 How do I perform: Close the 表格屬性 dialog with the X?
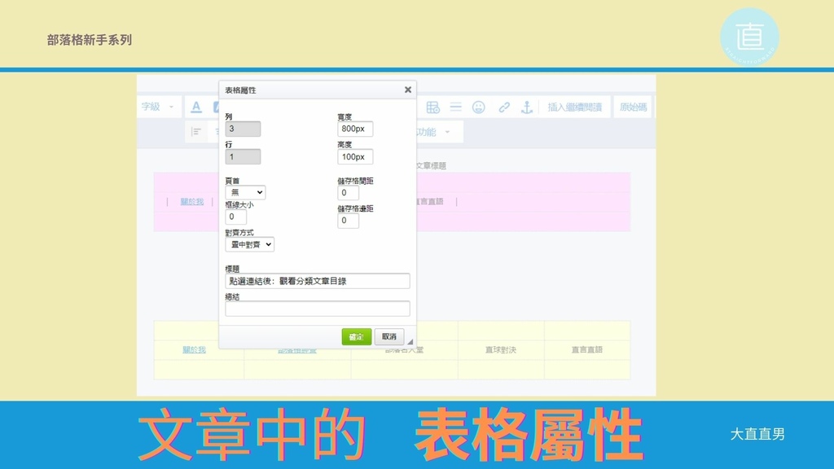click(x=407, y=90)
